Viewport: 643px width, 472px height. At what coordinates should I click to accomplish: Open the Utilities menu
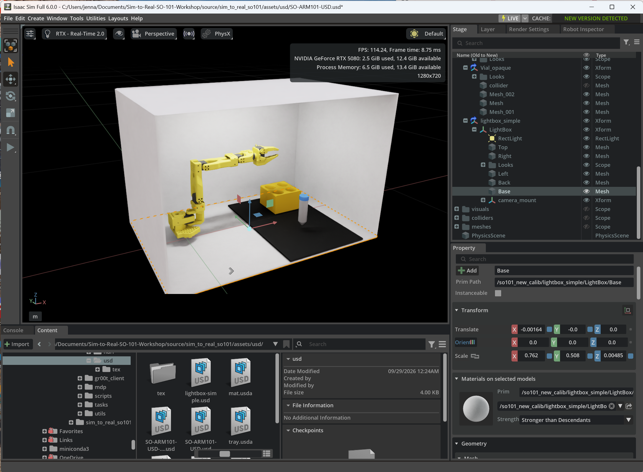96,18
